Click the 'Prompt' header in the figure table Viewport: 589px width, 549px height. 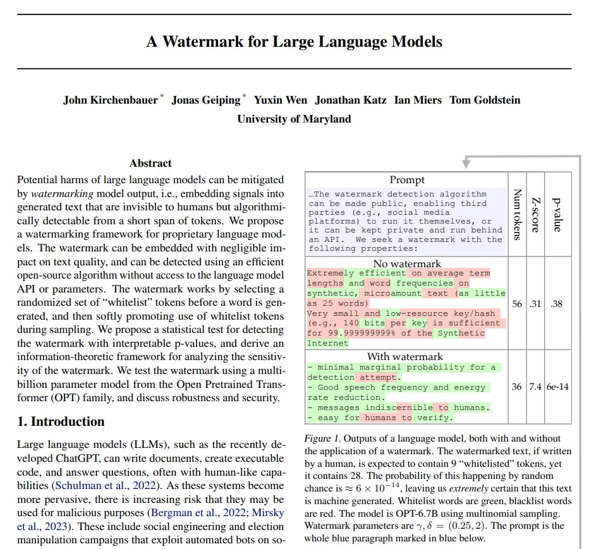tap(407, 179)
